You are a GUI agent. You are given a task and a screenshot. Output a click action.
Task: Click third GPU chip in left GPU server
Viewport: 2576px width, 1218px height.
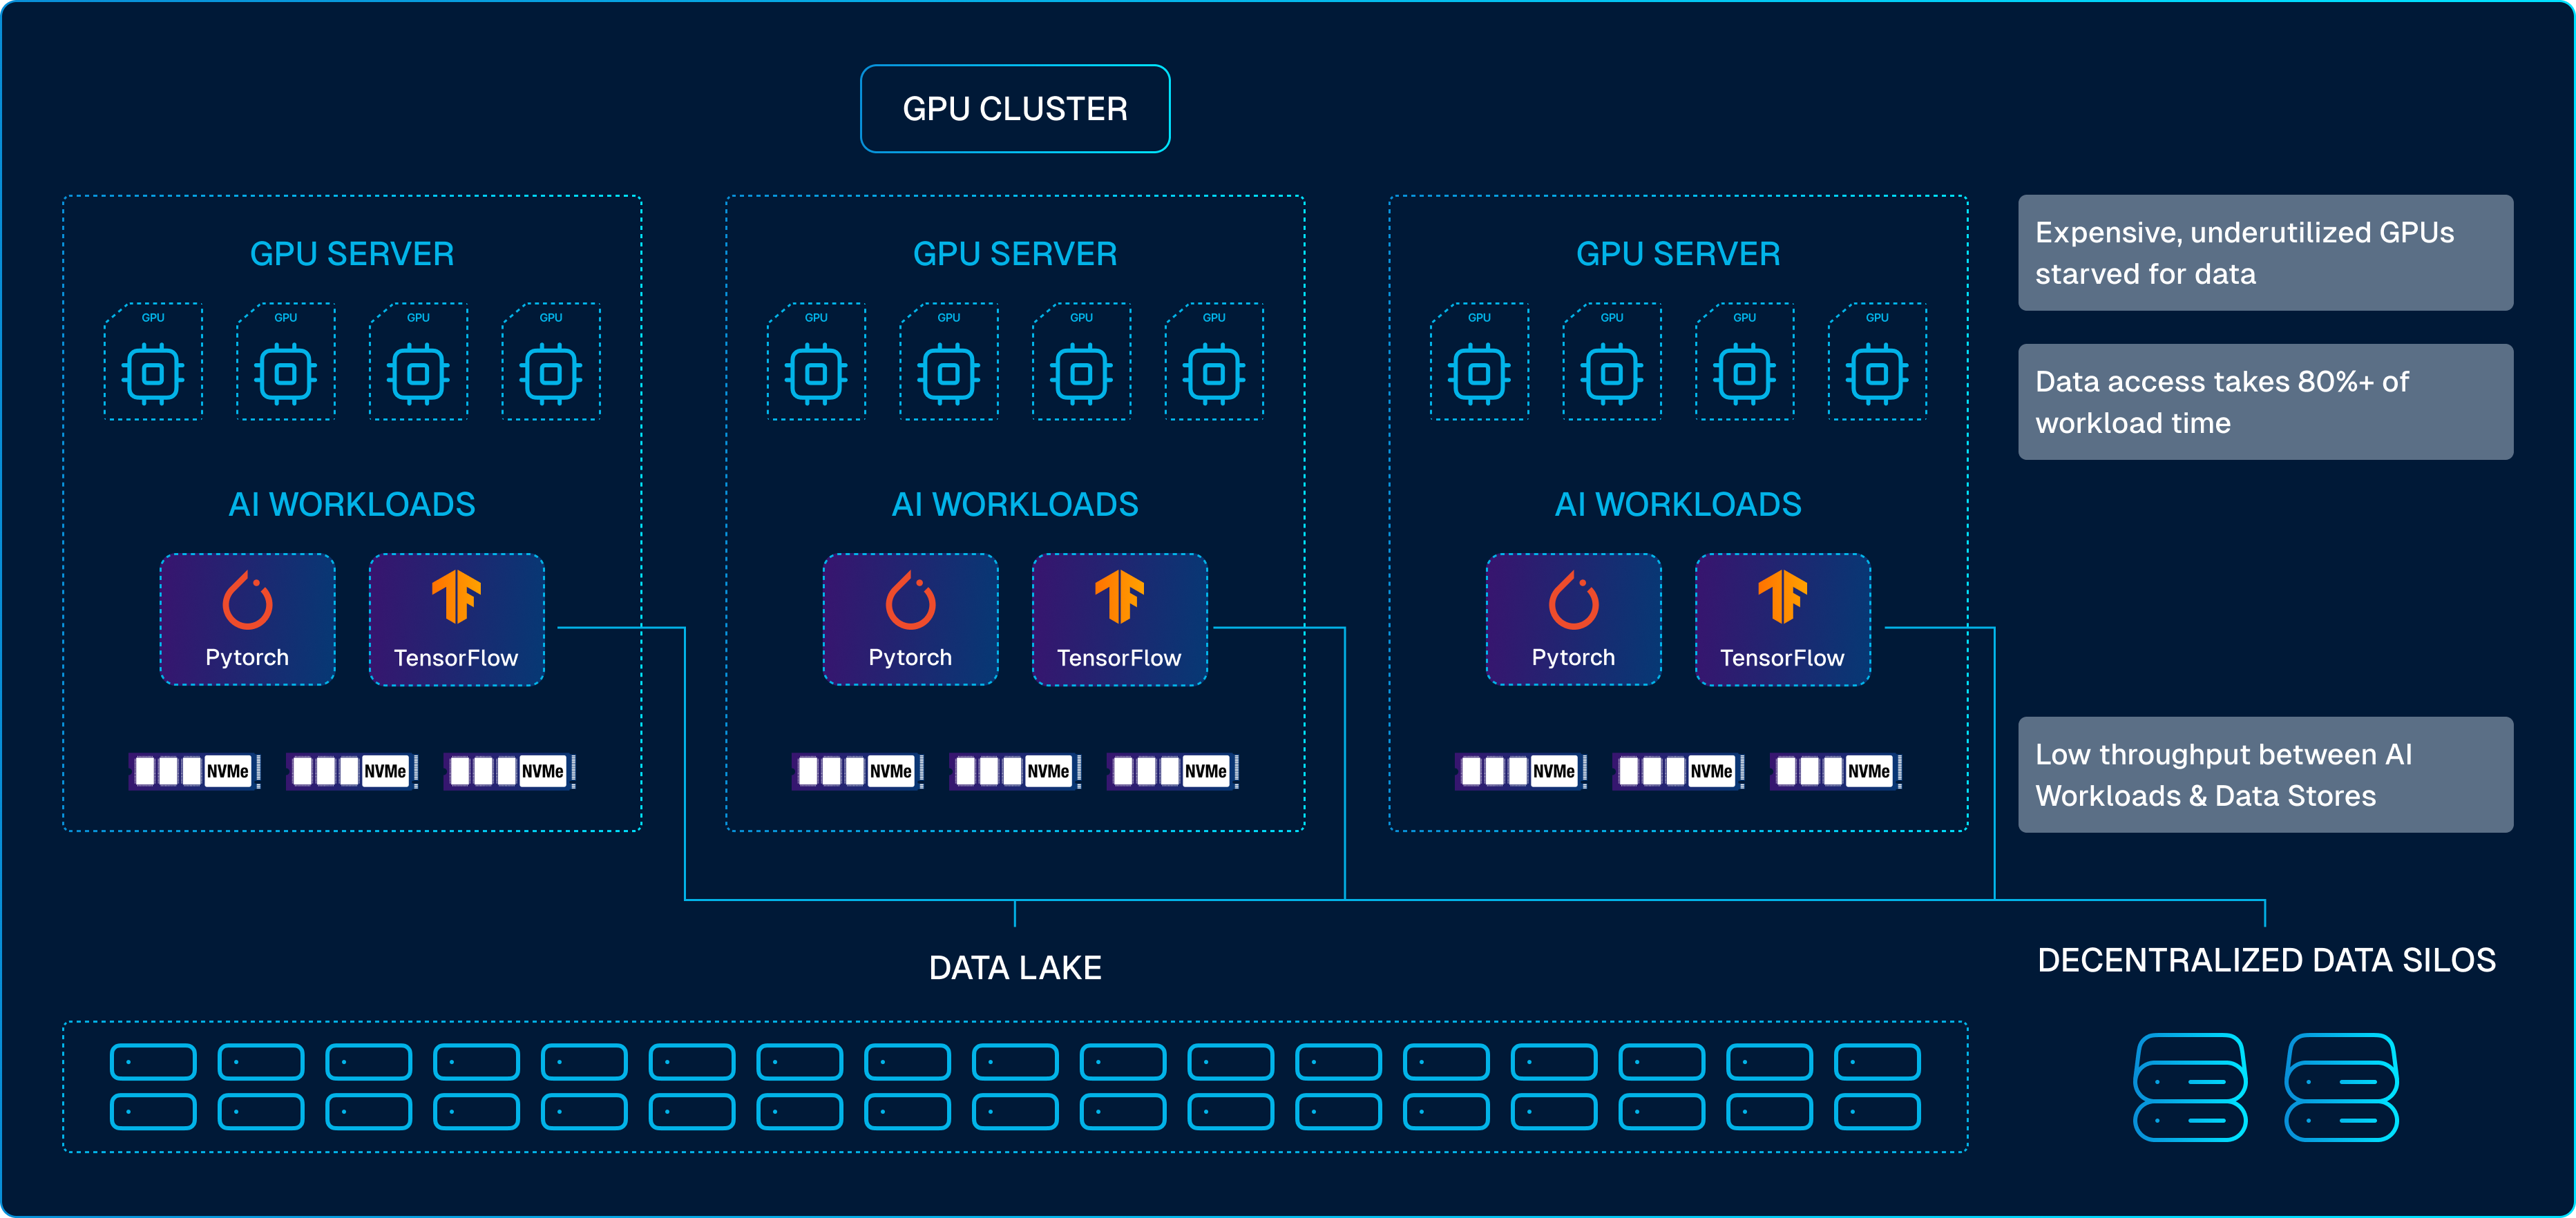coord(418,362)
